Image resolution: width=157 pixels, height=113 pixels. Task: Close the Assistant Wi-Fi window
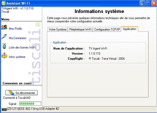154,3
